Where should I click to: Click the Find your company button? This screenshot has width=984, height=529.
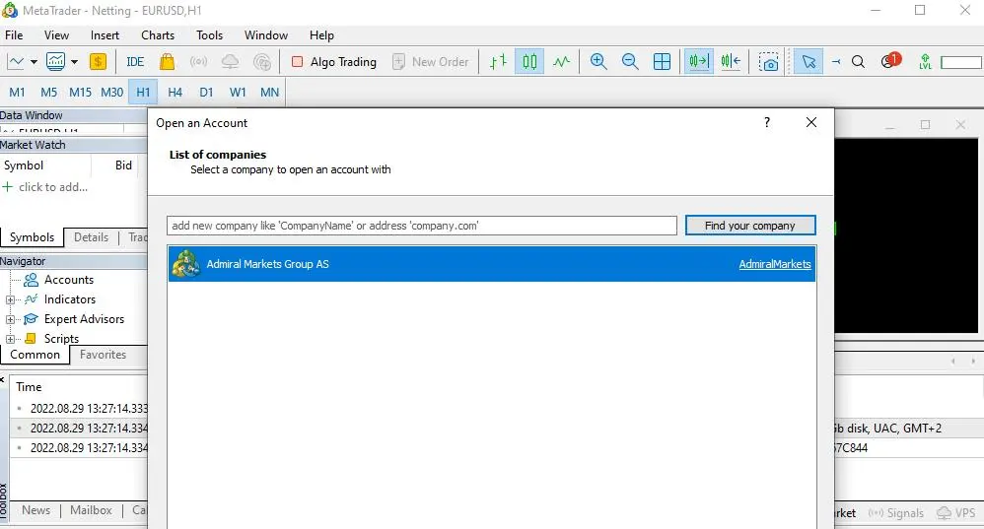(x=750, y=226)
